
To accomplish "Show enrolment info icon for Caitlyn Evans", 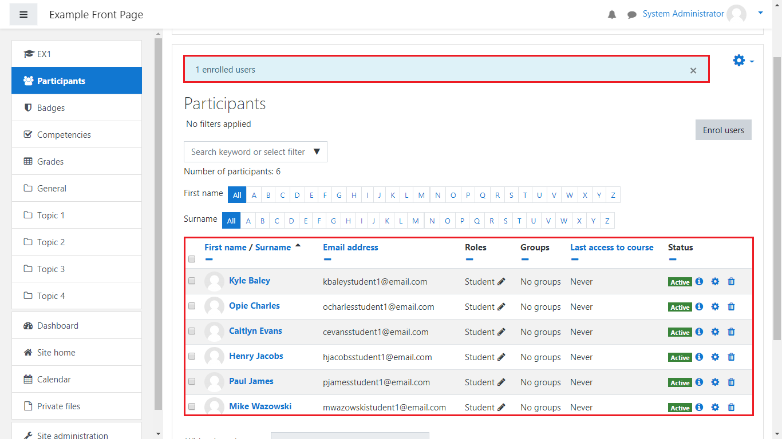I will click(699, 332).
